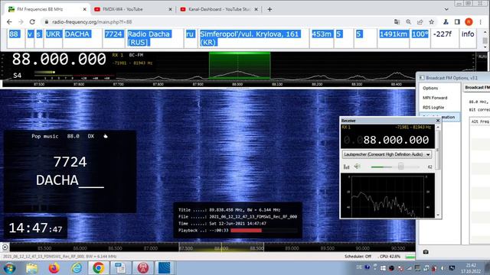Reload the radio-frequency.org page
This screenshot has width=490, height=275.
(32, 22)
